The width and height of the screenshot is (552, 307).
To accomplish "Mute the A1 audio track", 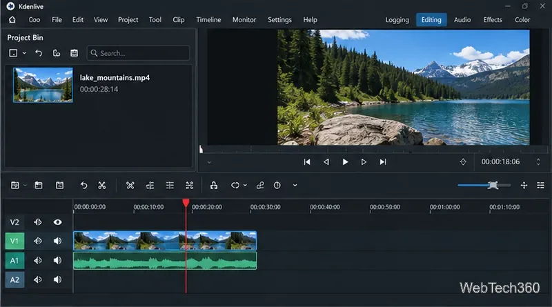I will 58,261.
